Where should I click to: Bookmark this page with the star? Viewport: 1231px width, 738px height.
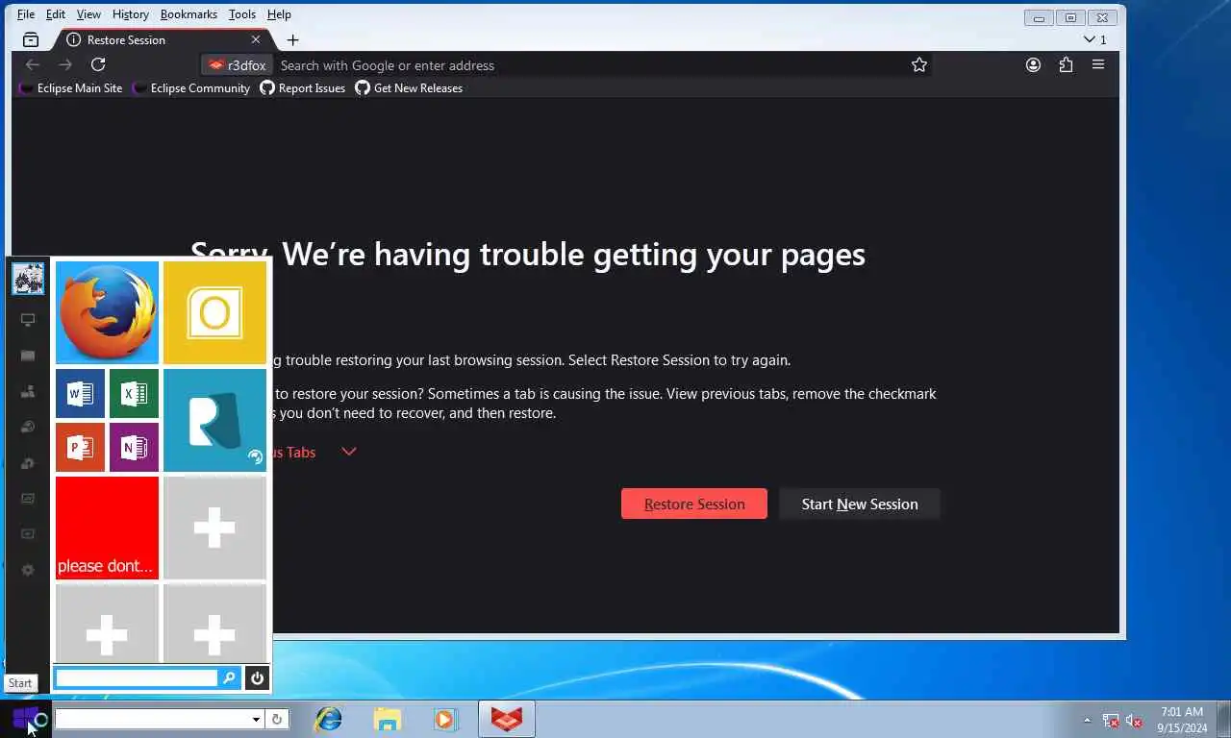(919, 64)
